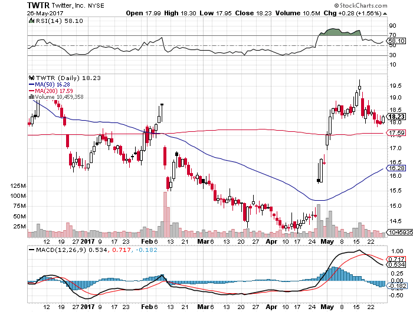Screen dimensions: 413x312
Task: Select the red 17.59 MA(200) value tag
Action: [395, 134]
